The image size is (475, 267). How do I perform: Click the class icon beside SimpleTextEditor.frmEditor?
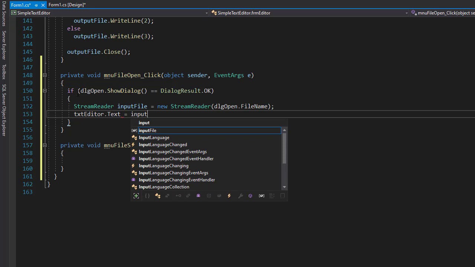point(214,13)
